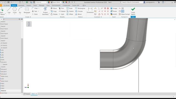
Task: Choose Rectangular pattern tool
Action: [x=80, y=8]
